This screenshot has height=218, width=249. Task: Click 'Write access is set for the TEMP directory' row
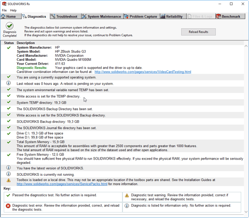122,96
